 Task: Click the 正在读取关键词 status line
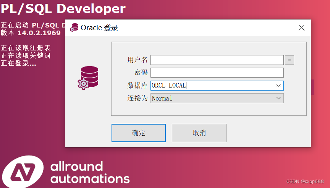click(x=26, y=55)
